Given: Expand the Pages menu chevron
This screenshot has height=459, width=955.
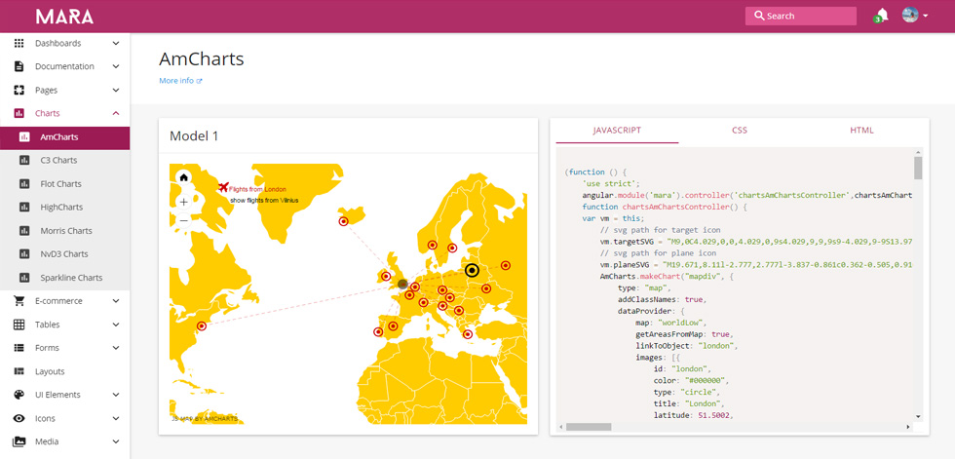Looking at the screenshot, I should point(116,90).
